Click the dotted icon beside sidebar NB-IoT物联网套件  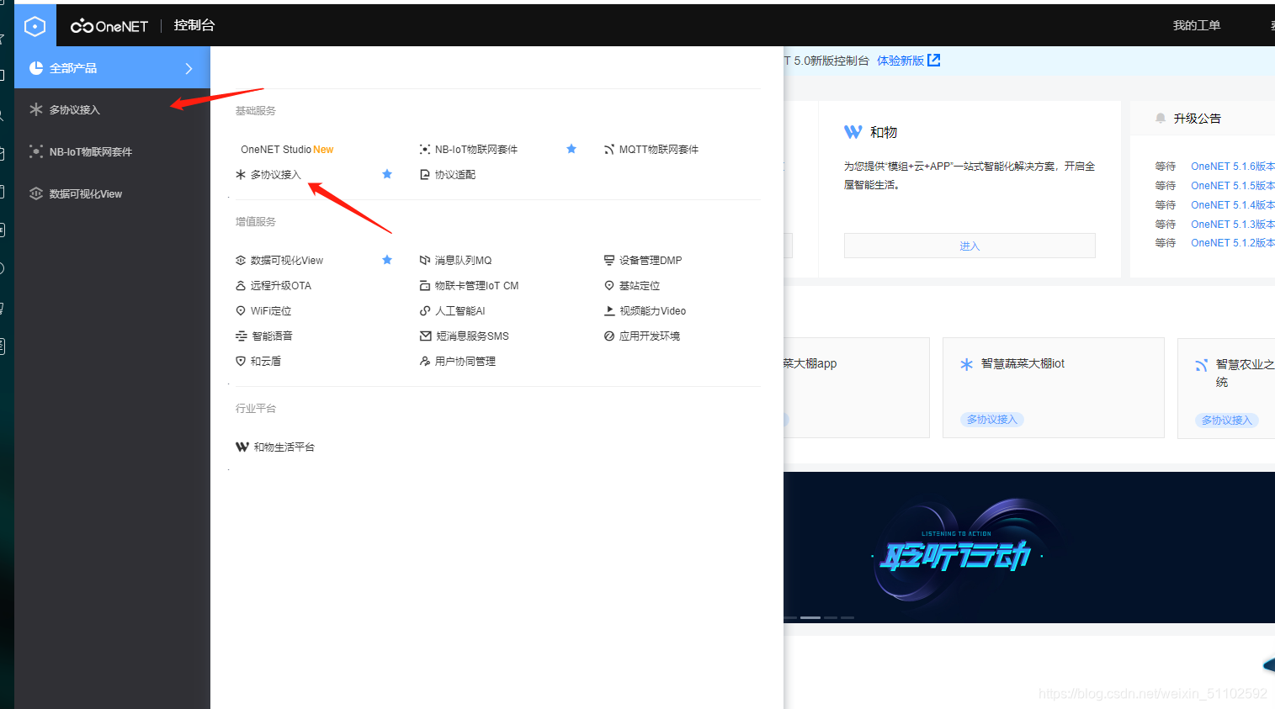36,151
